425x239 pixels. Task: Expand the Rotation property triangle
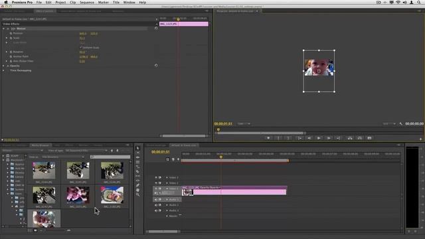(x=7, y=52)
